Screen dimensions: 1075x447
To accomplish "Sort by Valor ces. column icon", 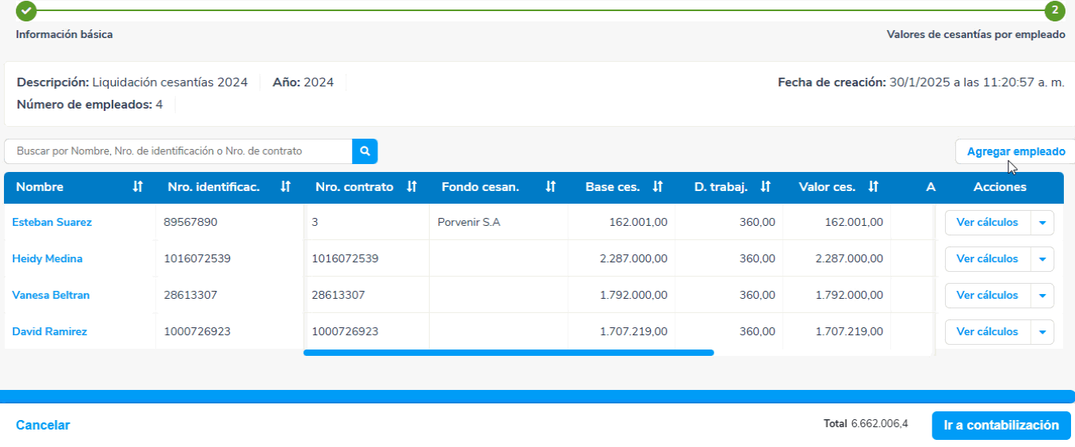I will (x=873, y=187).
